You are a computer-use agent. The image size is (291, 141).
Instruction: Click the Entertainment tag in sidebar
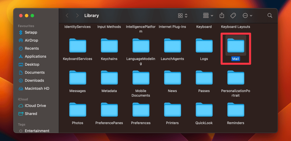pos(37,131)
